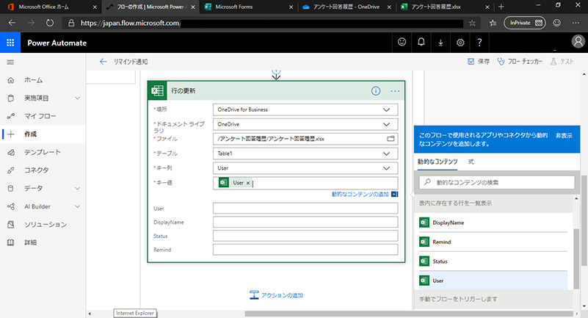Screen dimensions: 588x318
Task: Open the help question mark icon
Action: [479, 43]
